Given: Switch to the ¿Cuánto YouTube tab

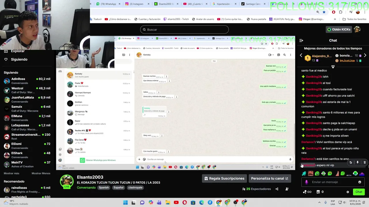Looking at the screenshot, I should pyautogui.click(x=195, y=4).
